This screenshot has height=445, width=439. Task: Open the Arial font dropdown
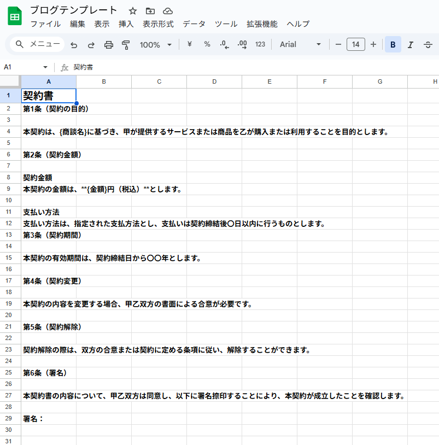[x=300, y=45]
